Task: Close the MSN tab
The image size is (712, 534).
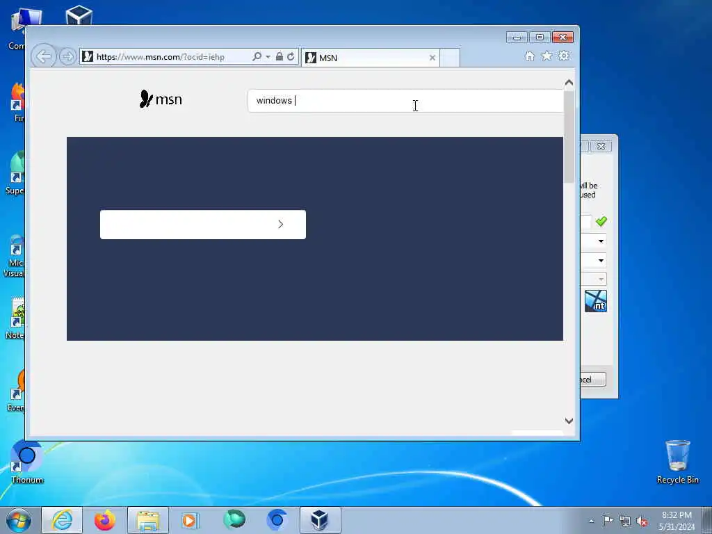Action: click(x=432, y=58)
